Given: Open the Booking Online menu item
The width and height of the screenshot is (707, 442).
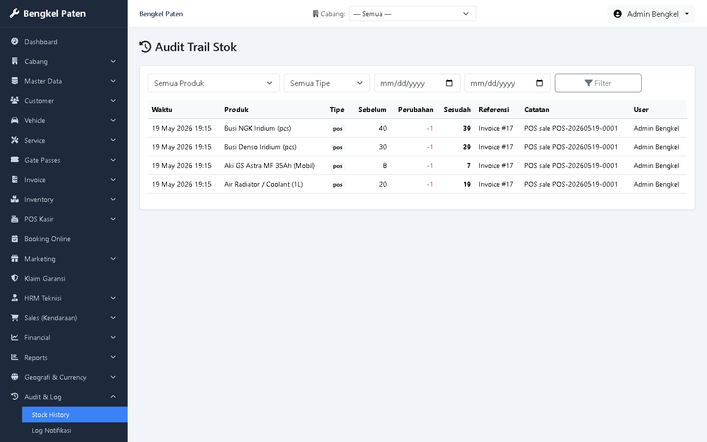Looking at the screenshot, I should 64,239.
